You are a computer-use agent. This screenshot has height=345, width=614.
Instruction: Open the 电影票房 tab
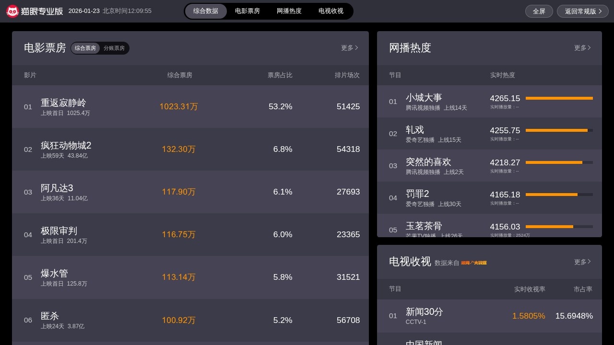point(248,11)
